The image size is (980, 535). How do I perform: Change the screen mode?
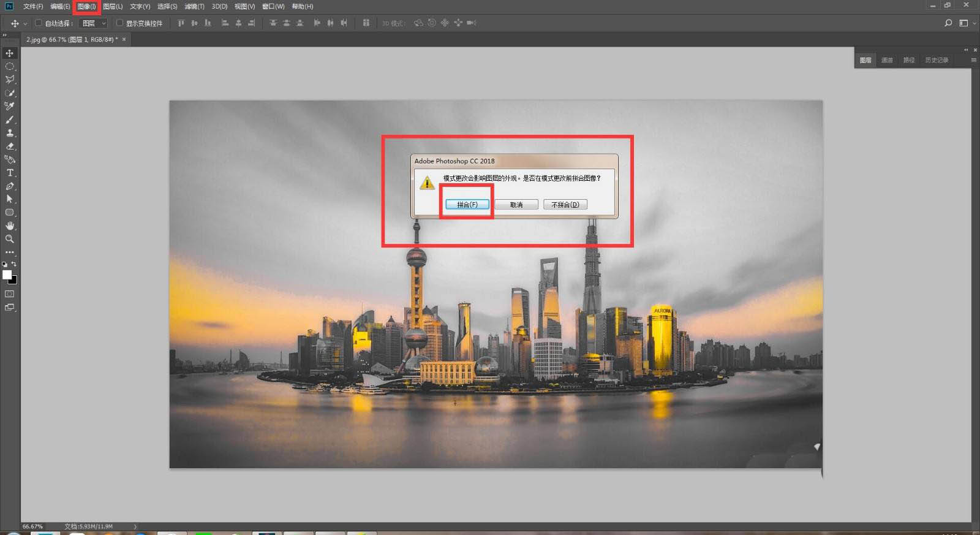10,308
